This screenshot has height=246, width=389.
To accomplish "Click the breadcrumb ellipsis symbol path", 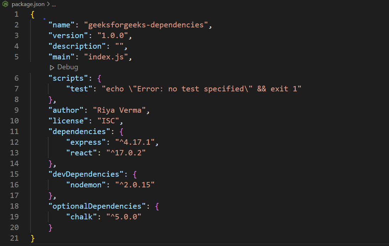I will point(53,5).
